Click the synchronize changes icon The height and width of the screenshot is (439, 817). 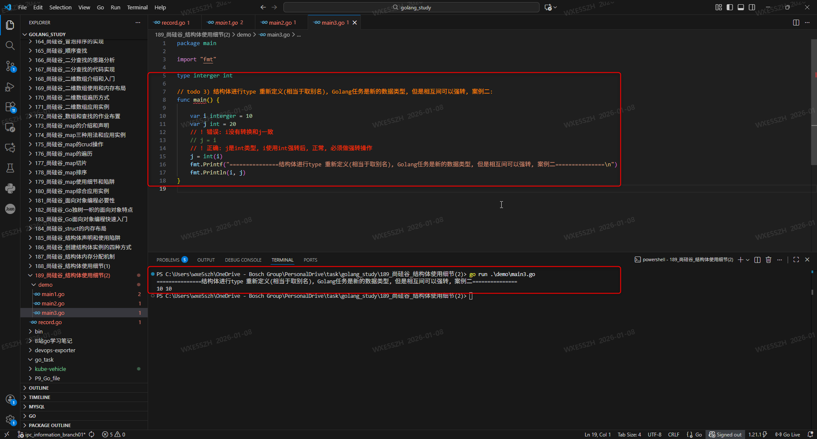pyautogui.click(x=91, y=434)
